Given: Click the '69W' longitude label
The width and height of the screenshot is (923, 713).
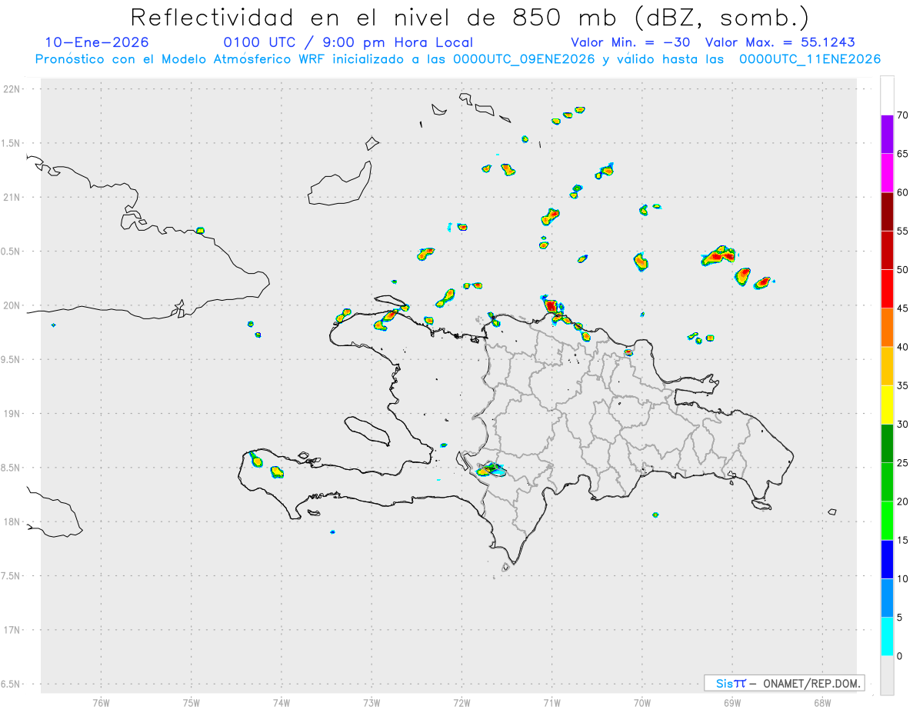Looking at the screenshot, I should pos(732,702).
